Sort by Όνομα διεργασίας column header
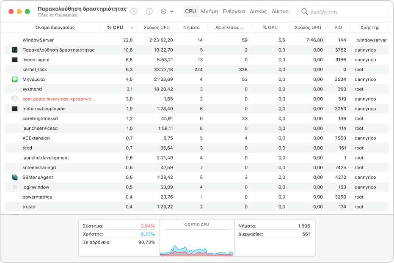 55,27
